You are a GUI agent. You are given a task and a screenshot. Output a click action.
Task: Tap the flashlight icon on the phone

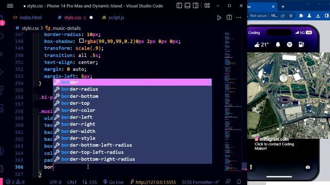pos(251,167)
